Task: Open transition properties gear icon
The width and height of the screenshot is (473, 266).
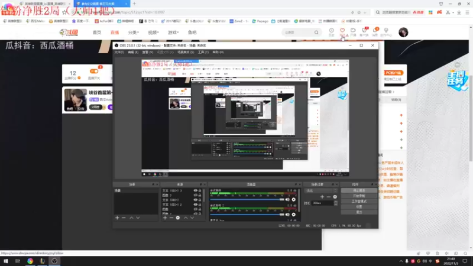Action: [335, 197]
